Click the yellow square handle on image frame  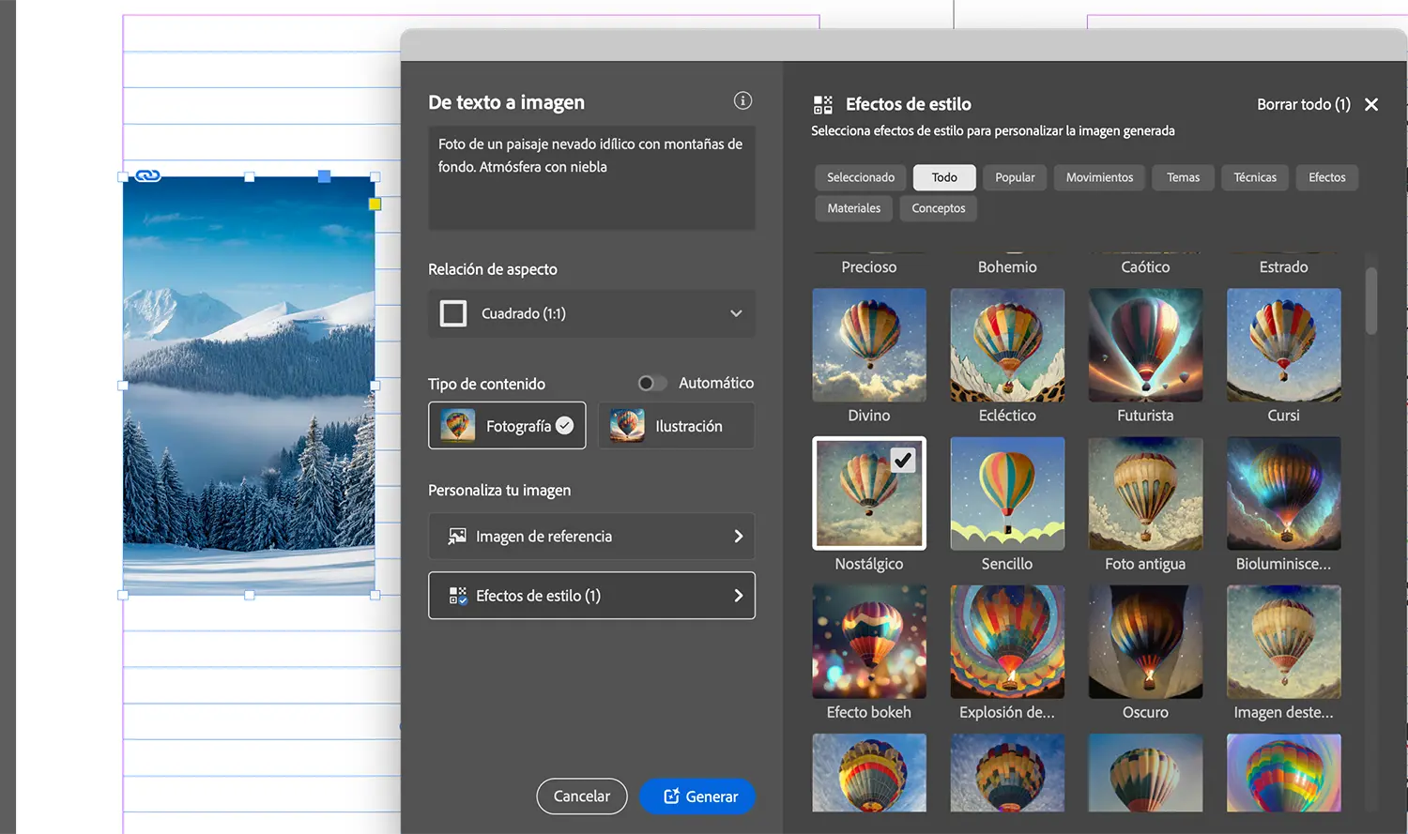click(375, 204)
